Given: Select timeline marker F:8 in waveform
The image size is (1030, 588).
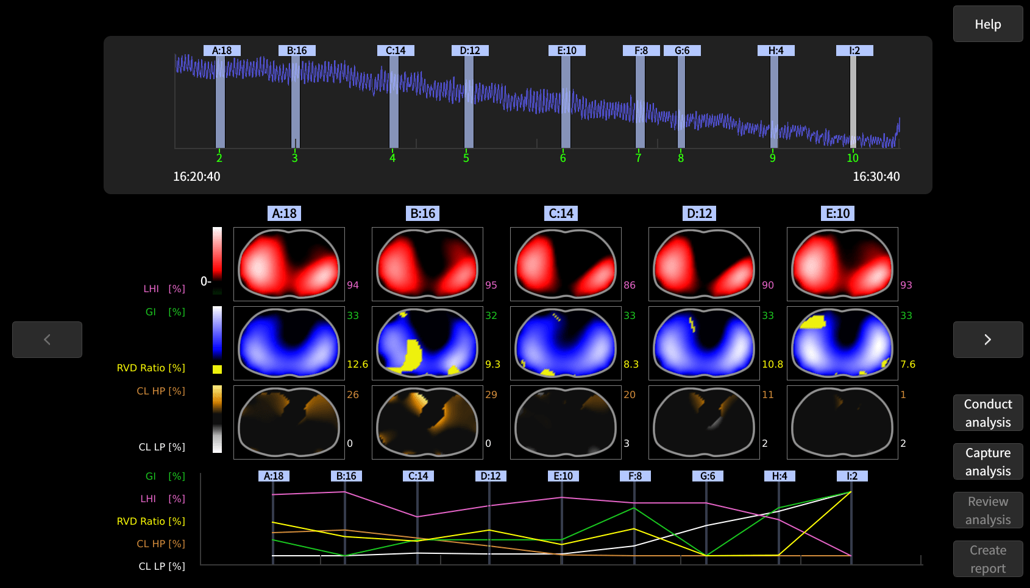Looking at the screenshot, I should 641,51.
